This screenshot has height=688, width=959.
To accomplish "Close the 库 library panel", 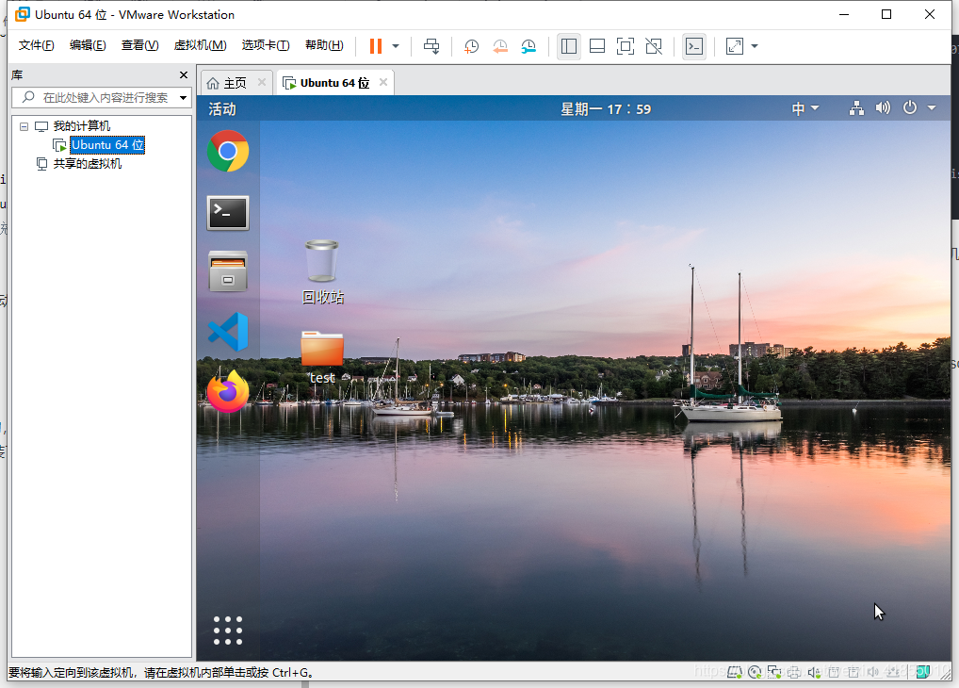I will pos(184,74).
